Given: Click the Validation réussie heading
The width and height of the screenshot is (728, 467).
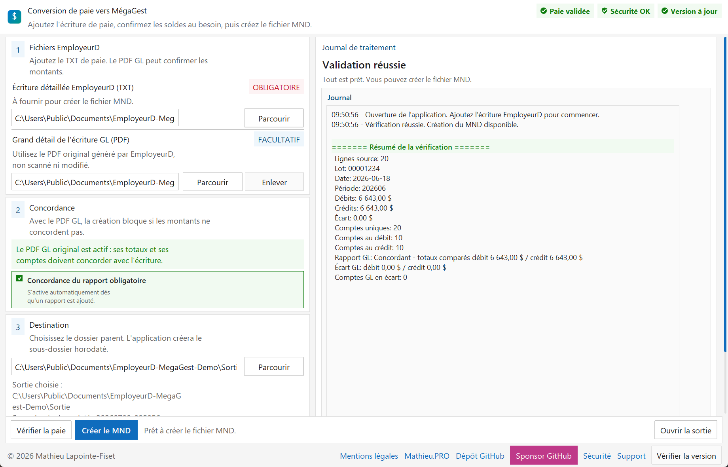Looking at the screenshot, I should [364, 65].
